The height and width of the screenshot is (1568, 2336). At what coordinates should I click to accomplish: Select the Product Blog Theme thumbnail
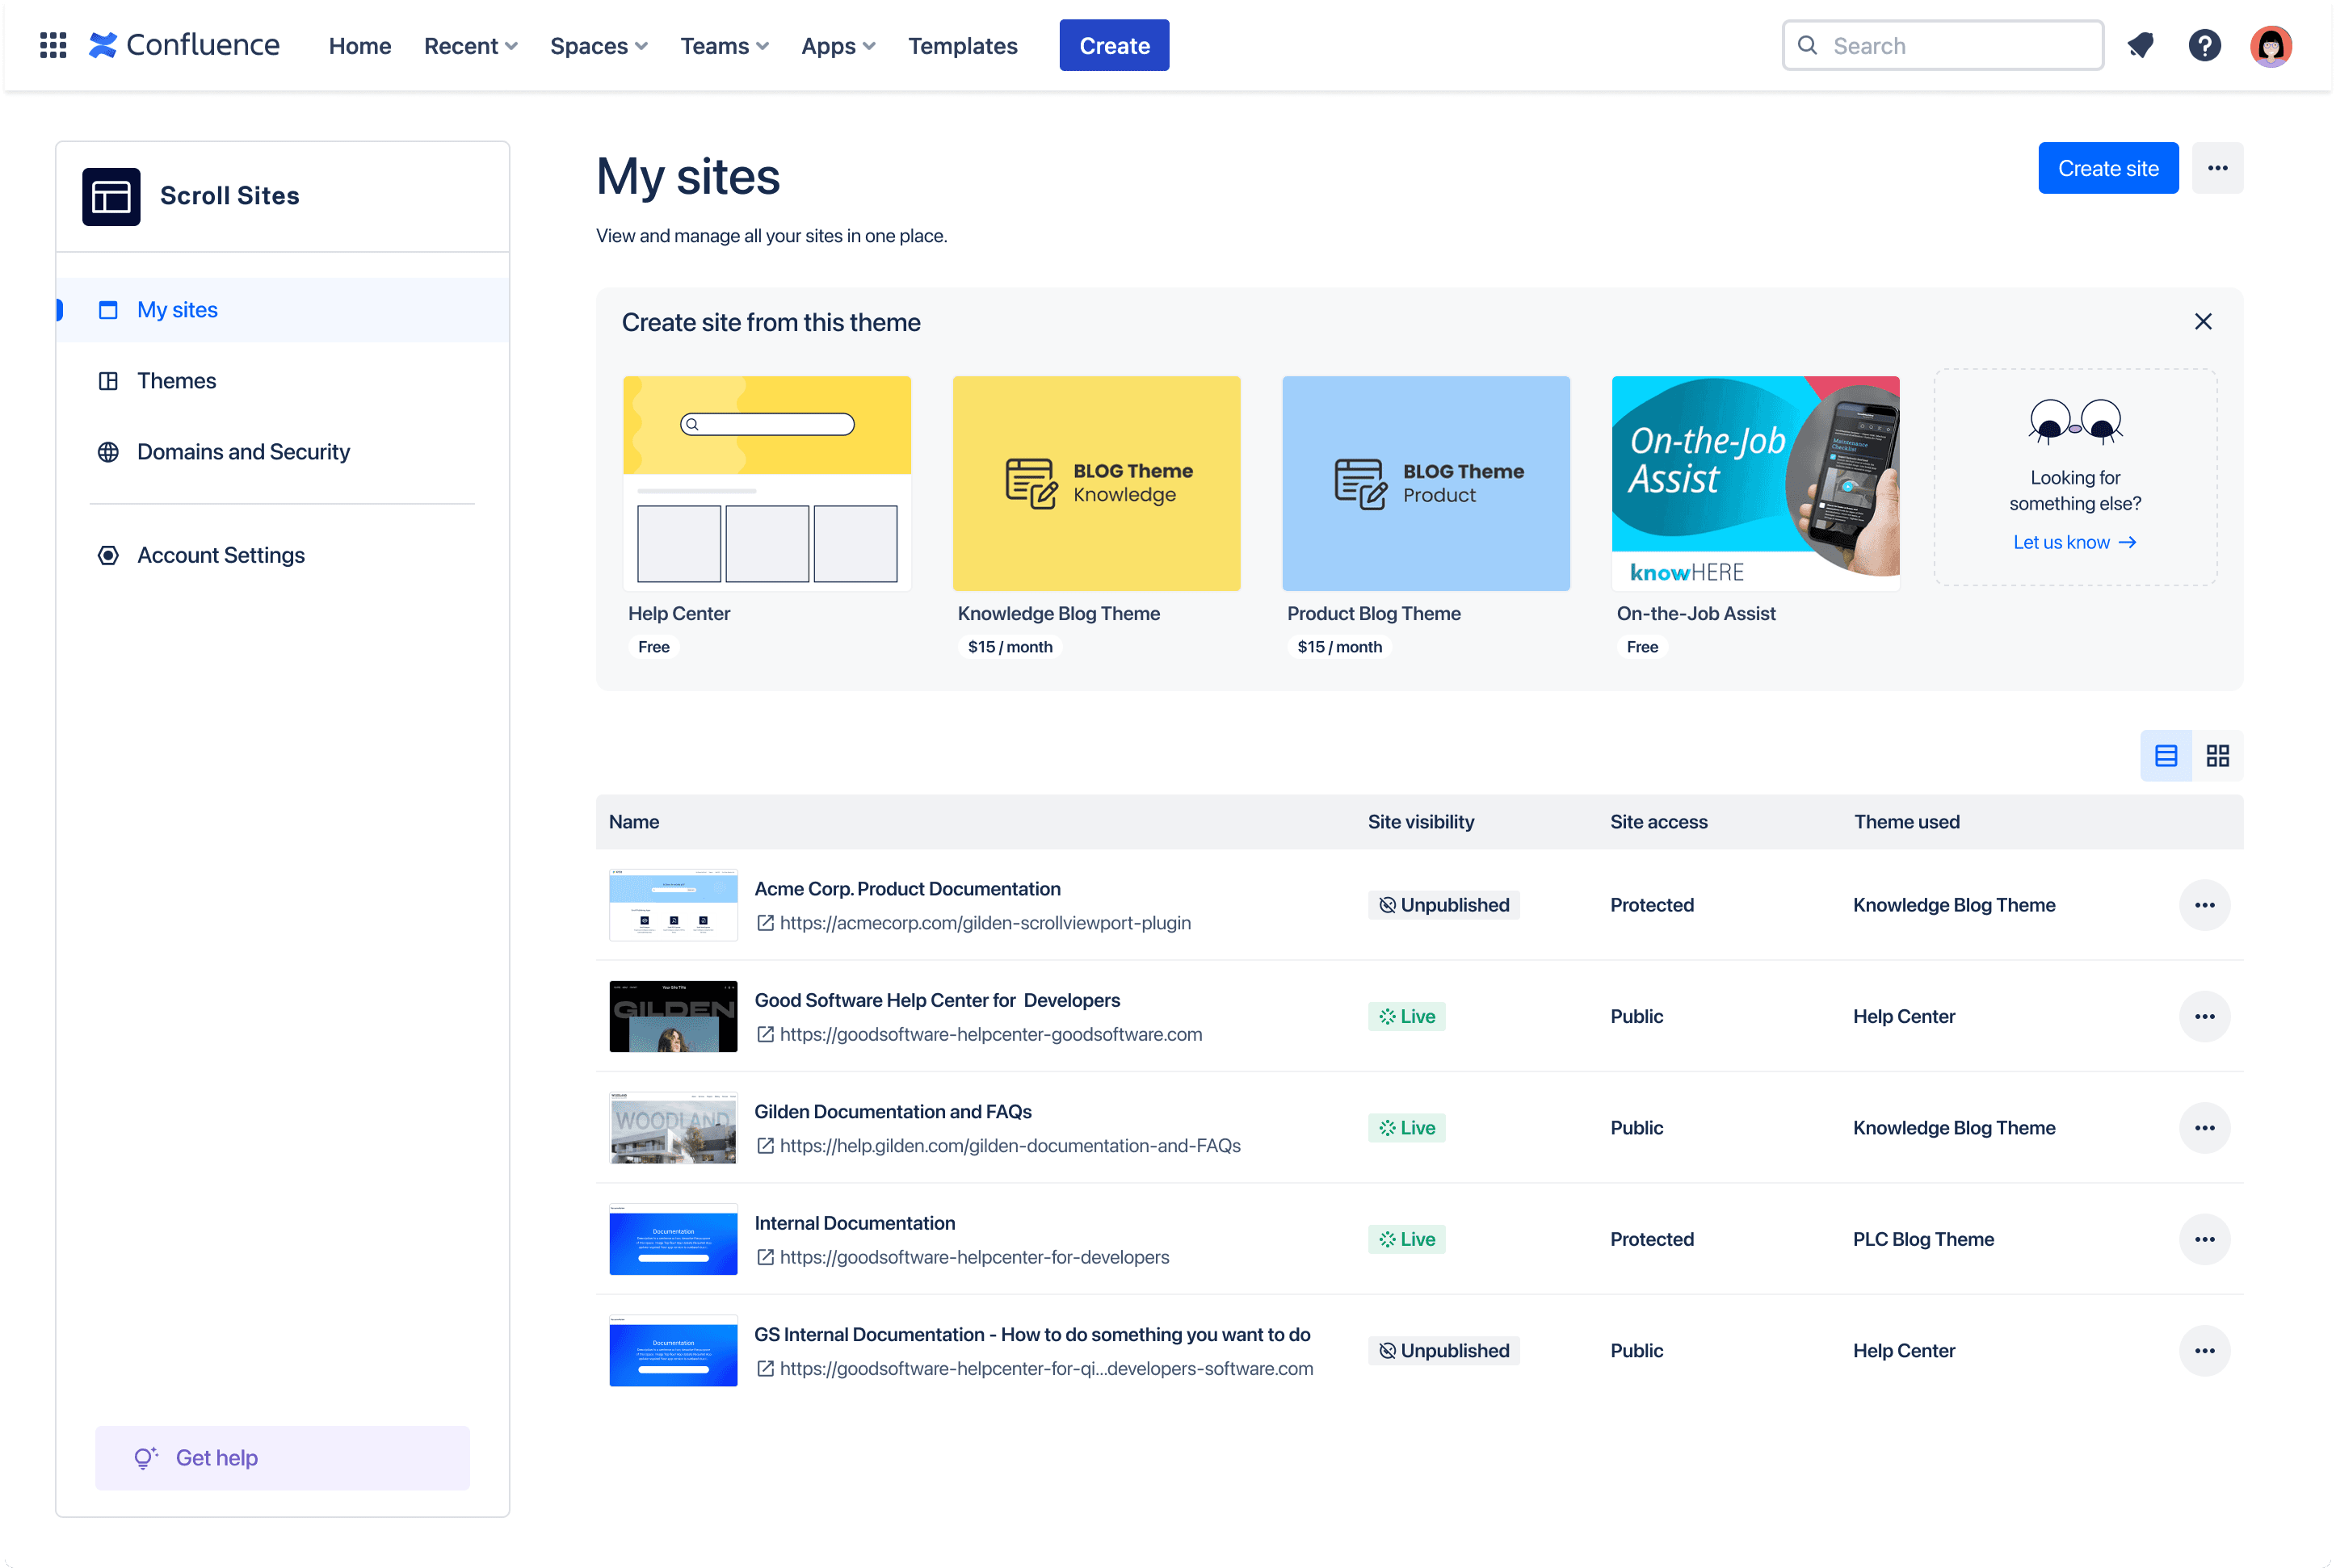click(x=1425, y=483)
